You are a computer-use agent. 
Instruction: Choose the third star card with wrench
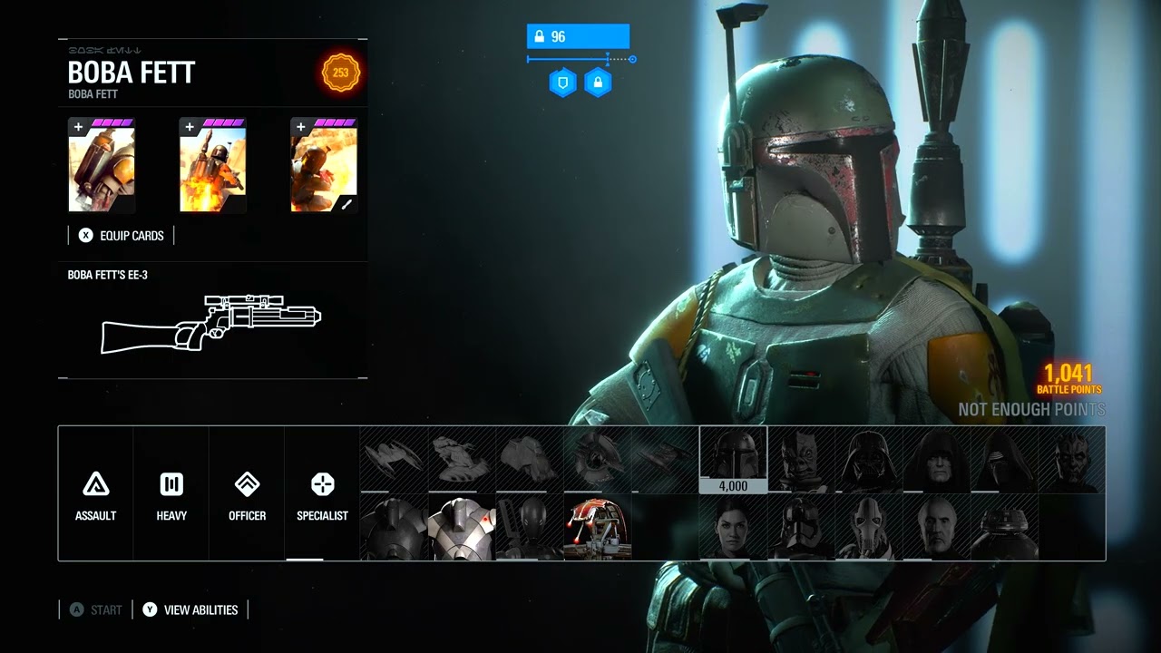[x=324, y=165]
